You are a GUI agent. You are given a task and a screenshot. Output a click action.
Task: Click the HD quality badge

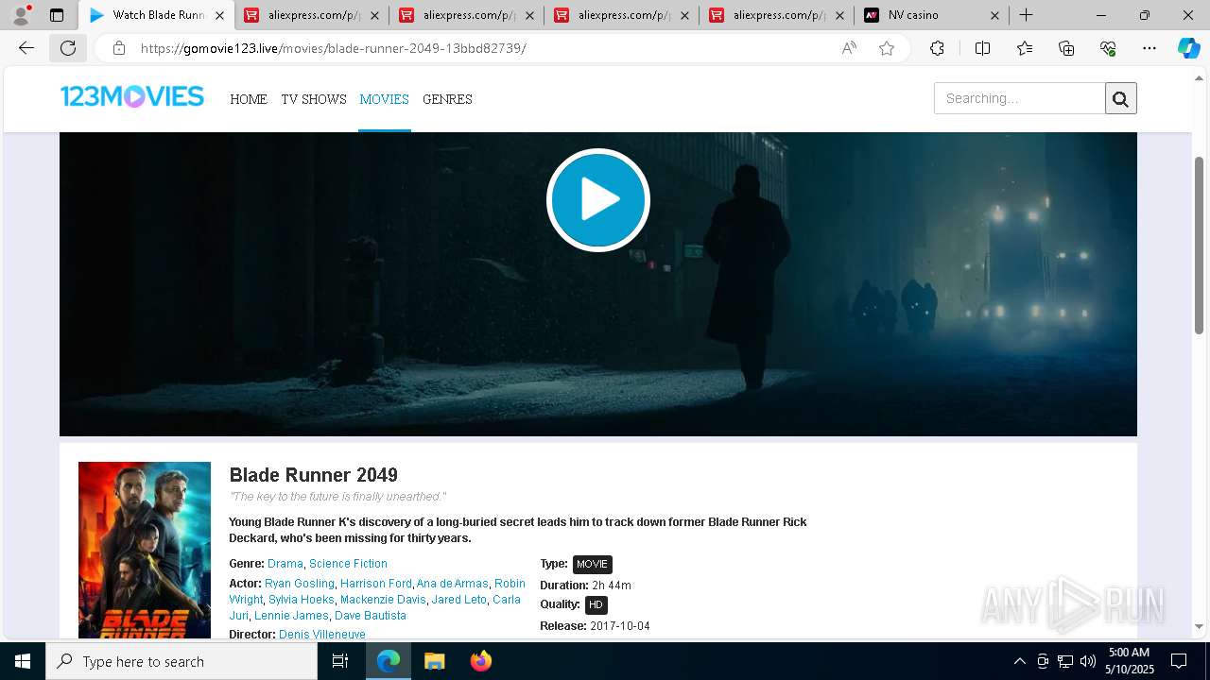596,605
